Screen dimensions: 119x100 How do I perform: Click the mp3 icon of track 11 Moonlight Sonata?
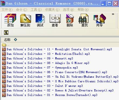(4, 49)
